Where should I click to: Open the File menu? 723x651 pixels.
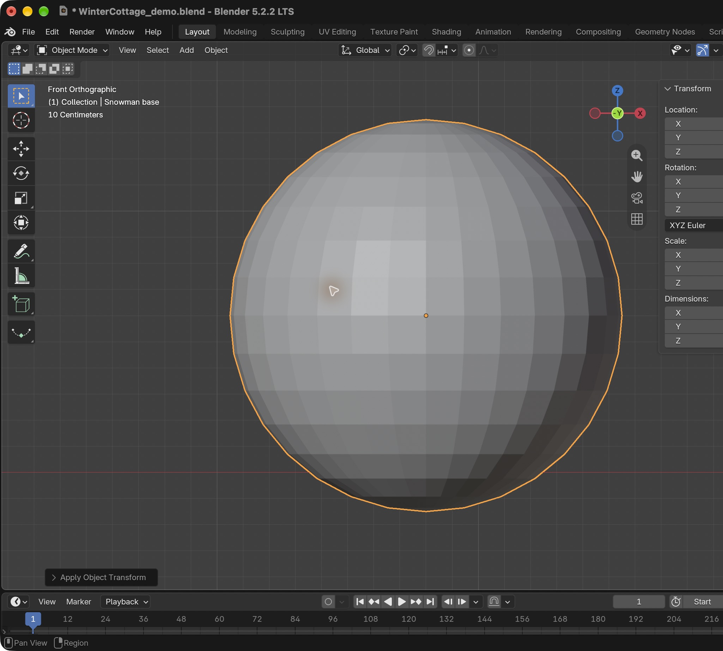coord(28,31)
